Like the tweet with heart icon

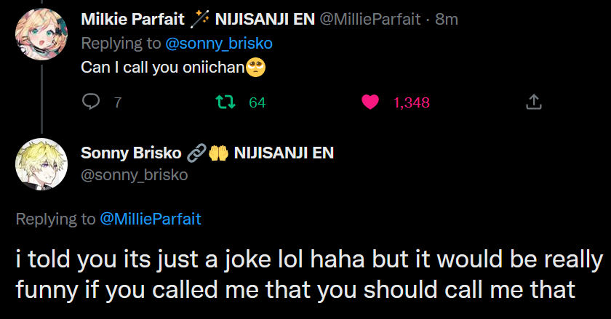point(371,102)
